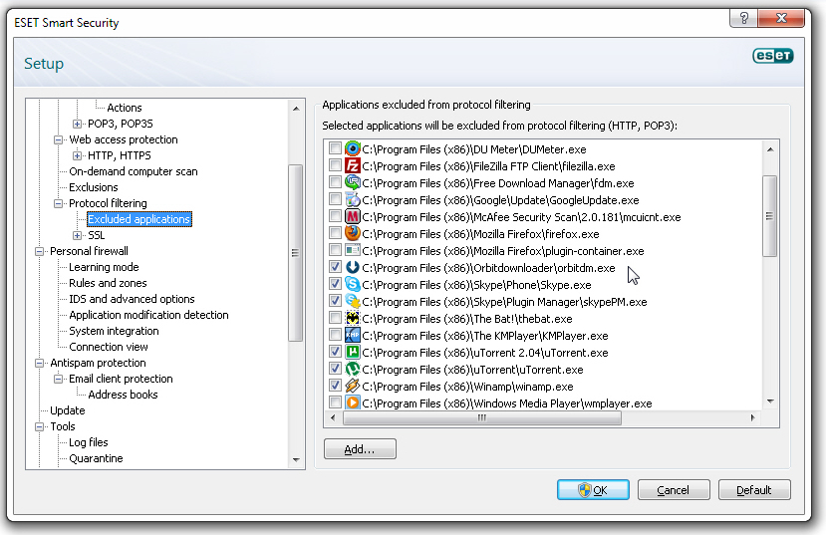
Task: Click the Add... button
Action: click(x=360, y=449)
